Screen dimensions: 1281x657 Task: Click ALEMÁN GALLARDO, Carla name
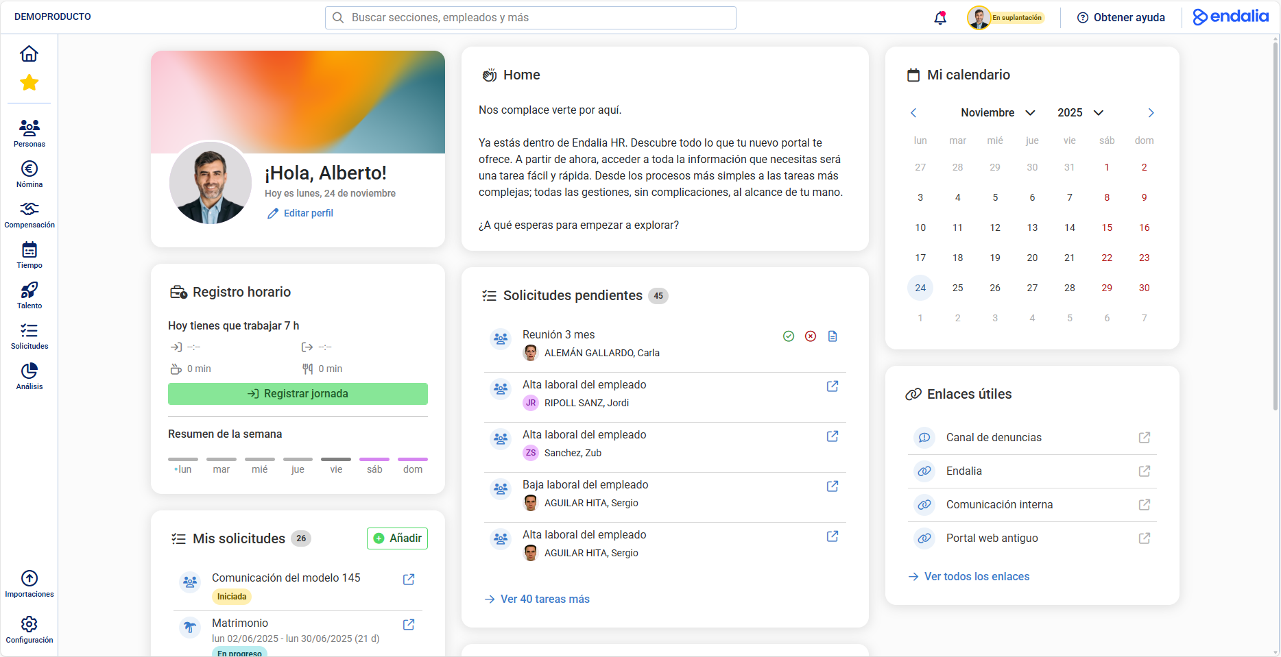coord(602,353)
